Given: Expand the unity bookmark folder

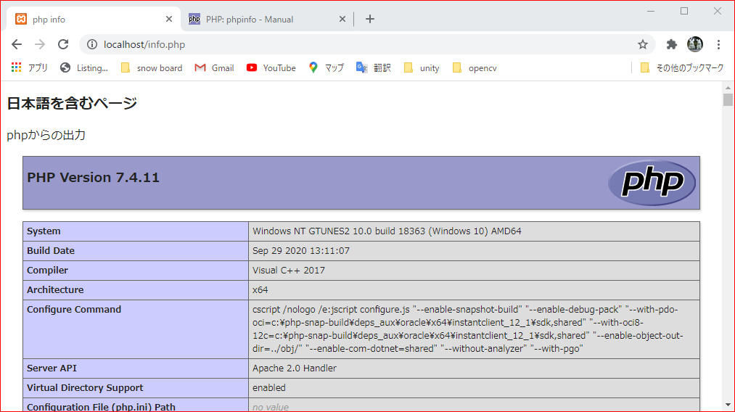Looking at the screenshot, I should coord(422,67).
